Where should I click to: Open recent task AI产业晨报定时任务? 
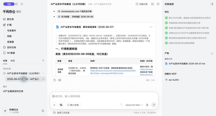13,91
